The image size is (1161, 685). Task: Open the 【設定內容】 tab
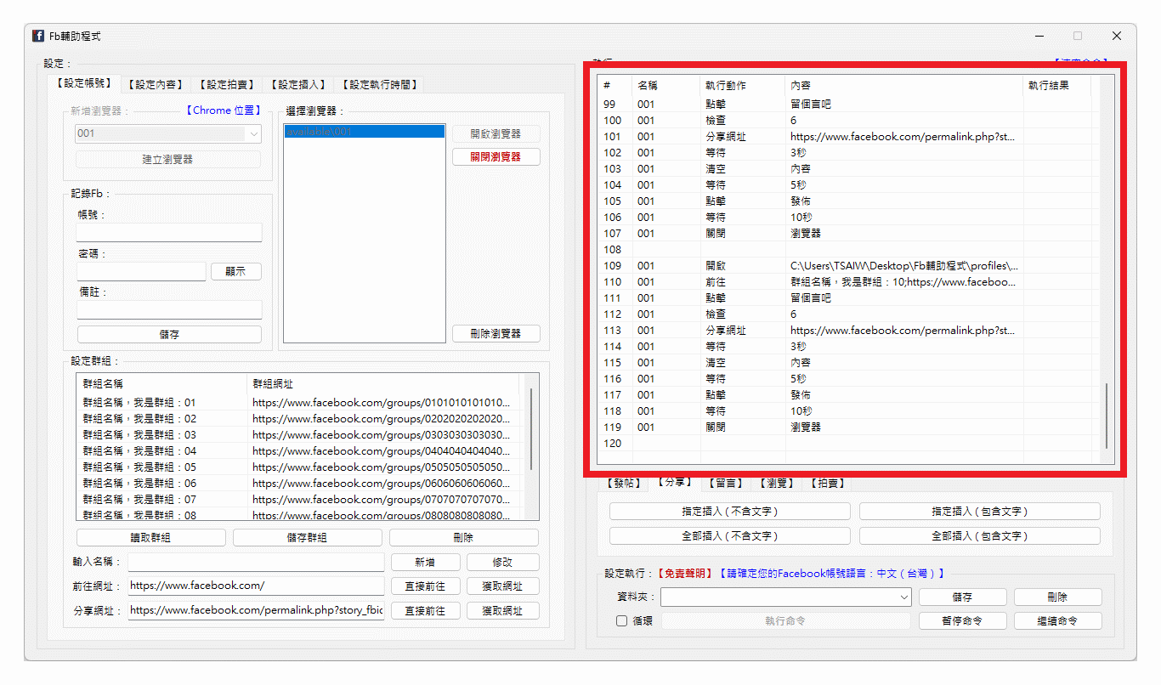pyautogui.click(x=156, y=84)
